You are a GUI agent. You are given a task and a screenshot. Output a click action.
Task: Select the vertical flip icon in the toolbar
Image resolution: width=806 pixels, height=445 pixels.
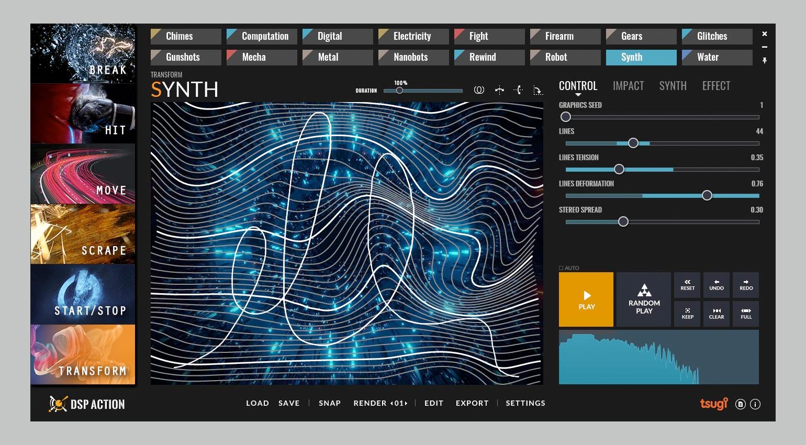point(518,90)
